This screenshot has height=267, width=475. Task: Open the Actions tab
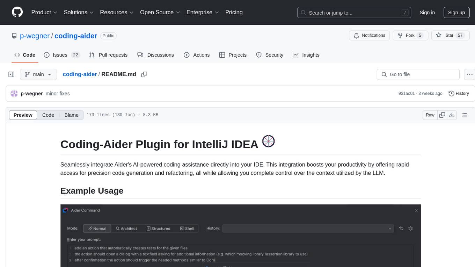[197, 55]
